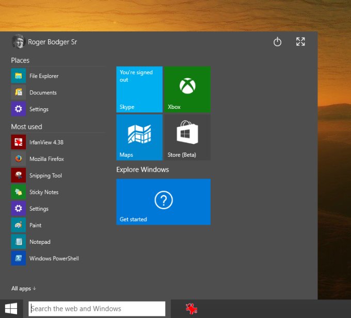Open Sticky Notes app
The width and height of the screenshot is (351, 318).
pos(43,192)
